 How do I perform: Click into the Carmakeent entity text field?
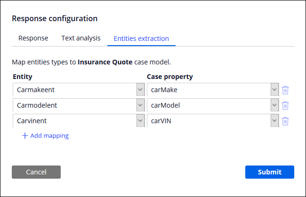pyautogui.click(x=74, y=90)
